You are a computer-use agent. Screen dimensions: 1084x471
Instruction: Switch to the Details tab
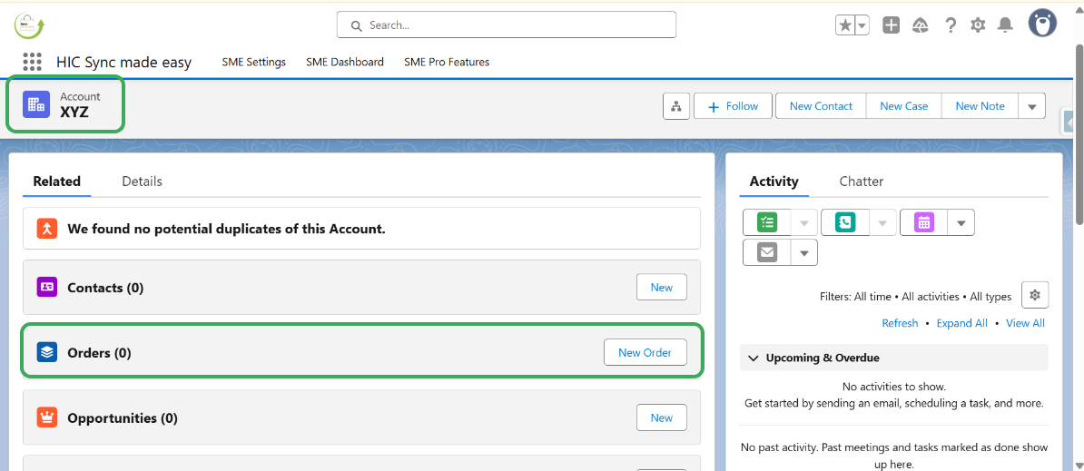click(142, 182)
